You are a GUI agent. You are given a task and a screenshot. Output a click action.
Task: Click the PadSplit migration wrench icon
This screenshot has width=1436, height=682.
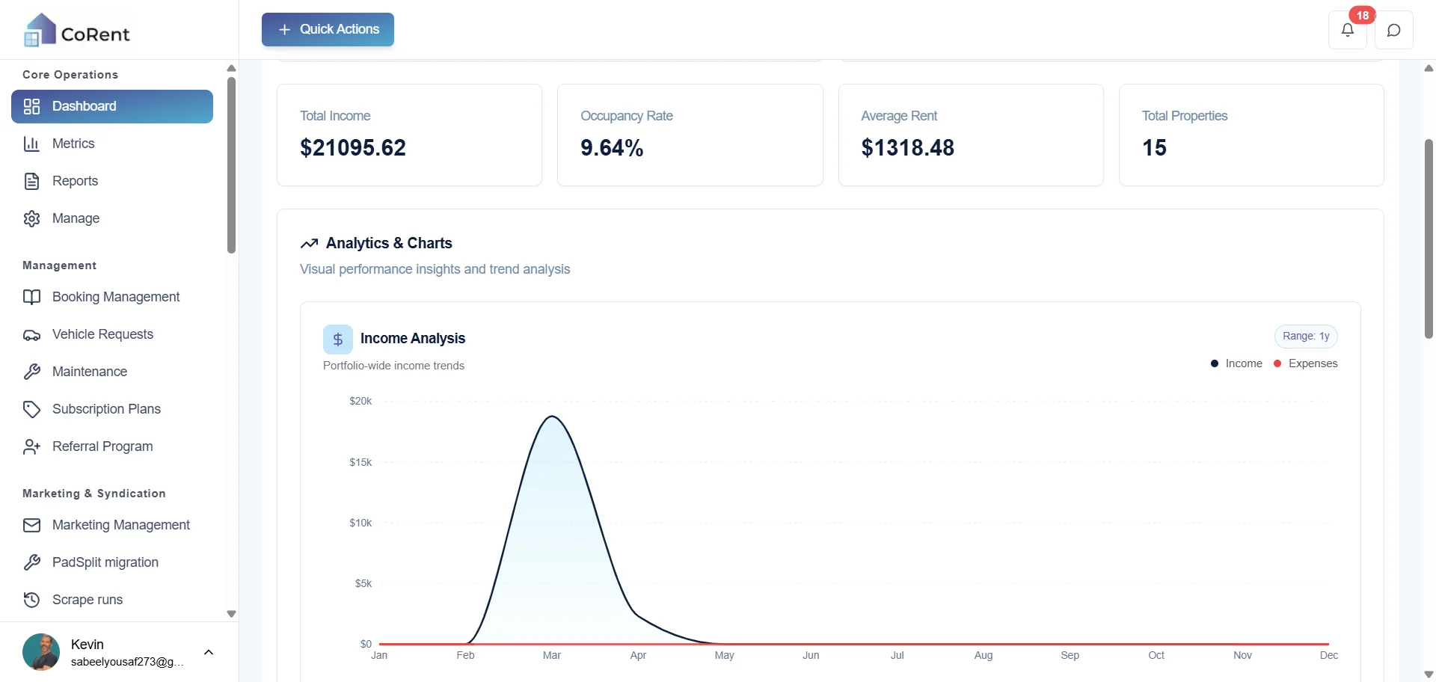point(31,562)
